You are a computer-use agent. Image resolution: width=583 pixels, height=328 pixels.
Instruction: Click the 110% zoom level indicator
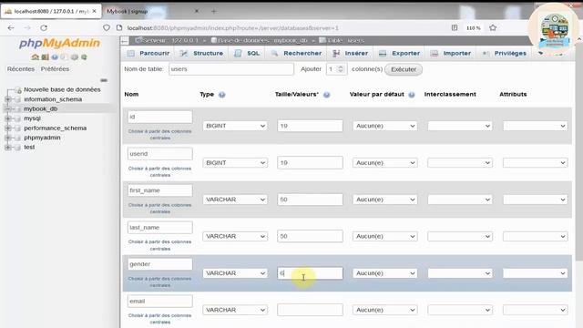point(474,28)
